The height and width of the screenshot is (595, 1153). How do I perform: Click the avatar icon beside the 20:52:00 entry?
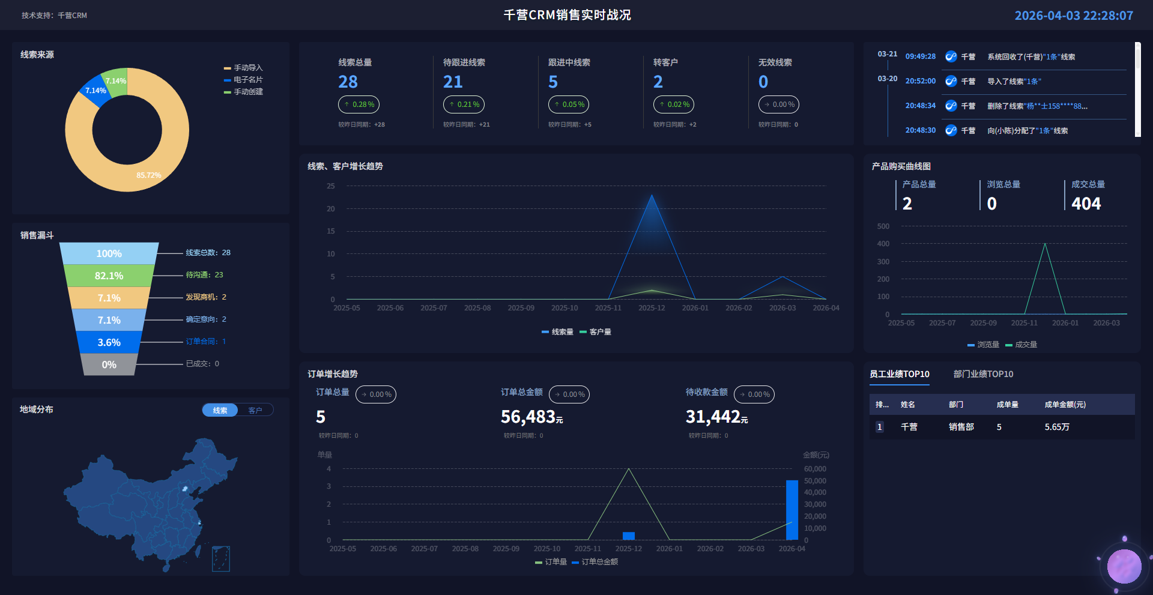point(951,81)
